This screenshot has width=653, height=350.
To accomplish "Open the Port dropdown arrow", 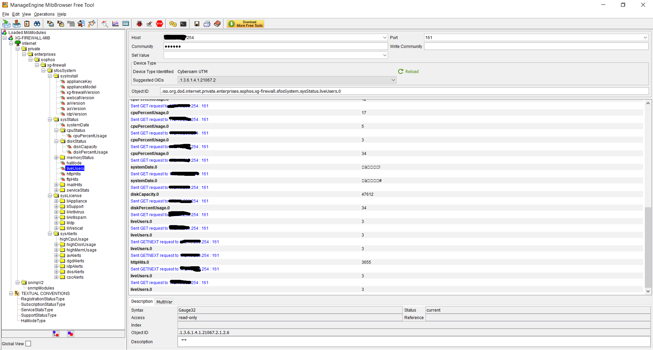I will pos(645,38).
